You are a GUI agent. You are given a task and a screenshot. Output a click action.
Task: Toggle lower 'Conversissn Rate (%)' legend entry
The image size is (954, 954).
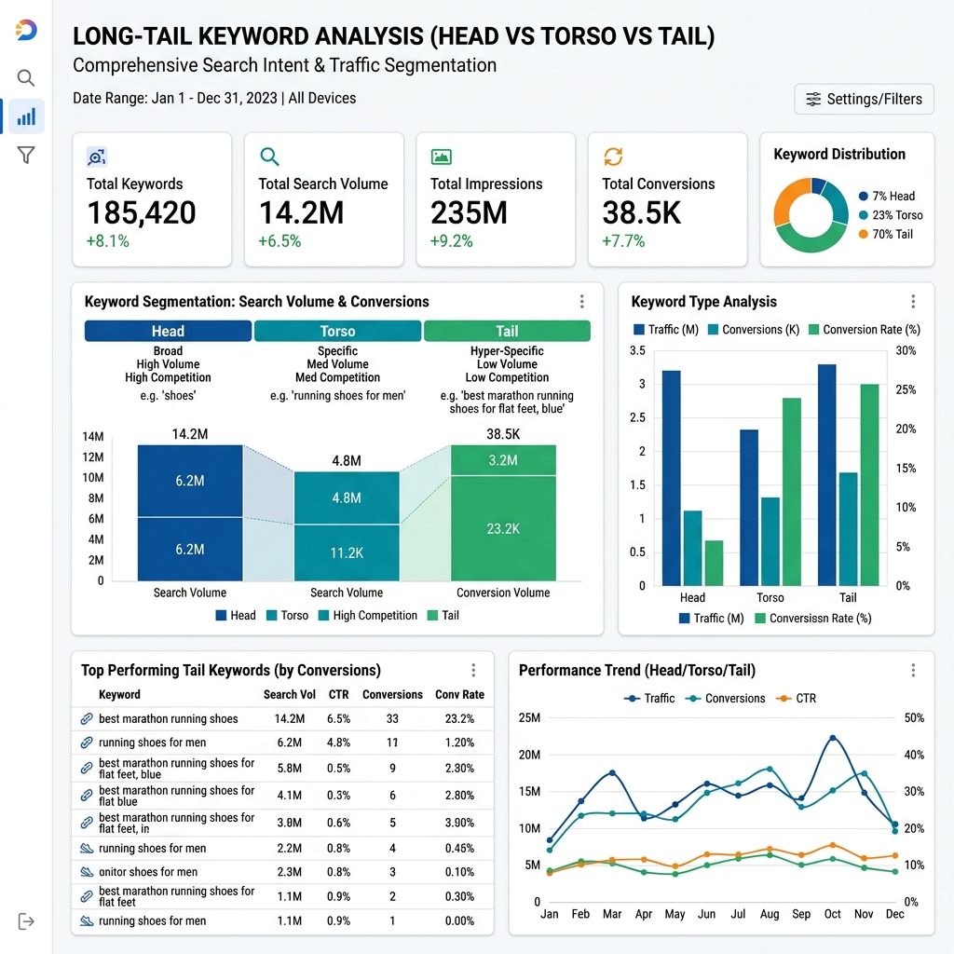pyautogui.click(x=812, y=619)
